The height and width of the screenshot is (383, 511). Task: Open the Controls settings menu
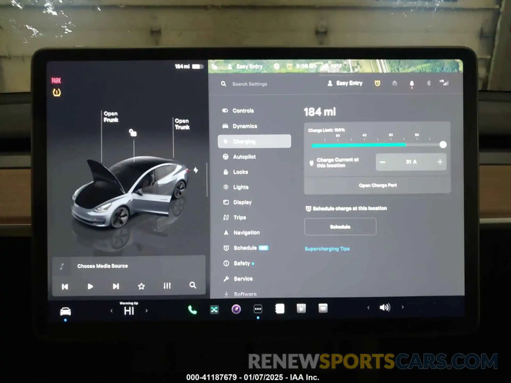238,111
